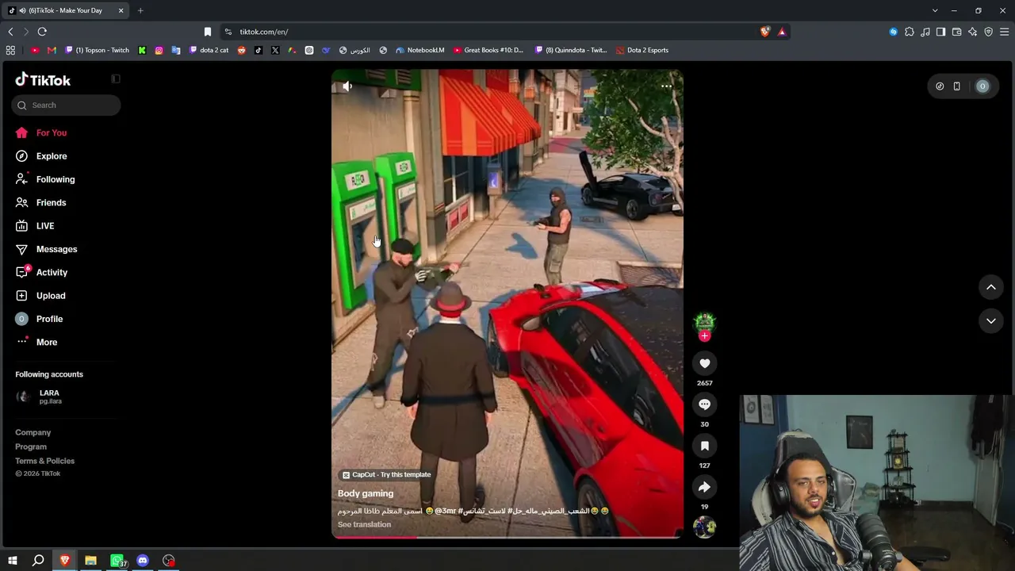This screenshot has height=571, width=1015.
Task: Like the video with the heart icon
Action: pyautogui.click(x=704, y=363)
